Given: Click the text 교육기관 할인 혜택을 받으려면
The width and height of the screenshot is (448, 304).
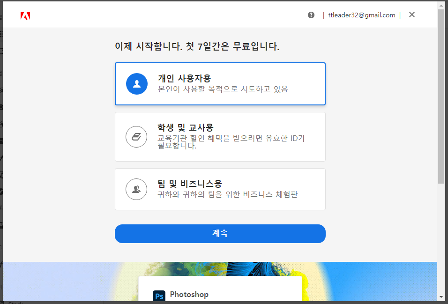Looking at the screenshot, I should coord(210,138).
